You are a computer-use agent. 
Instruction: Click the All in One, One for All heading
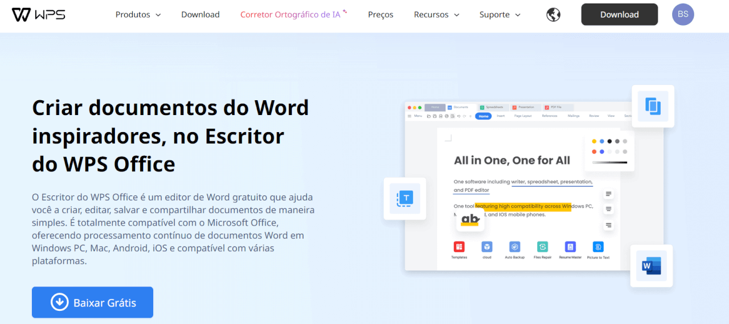pyautogui.click(x=512, y=161)
